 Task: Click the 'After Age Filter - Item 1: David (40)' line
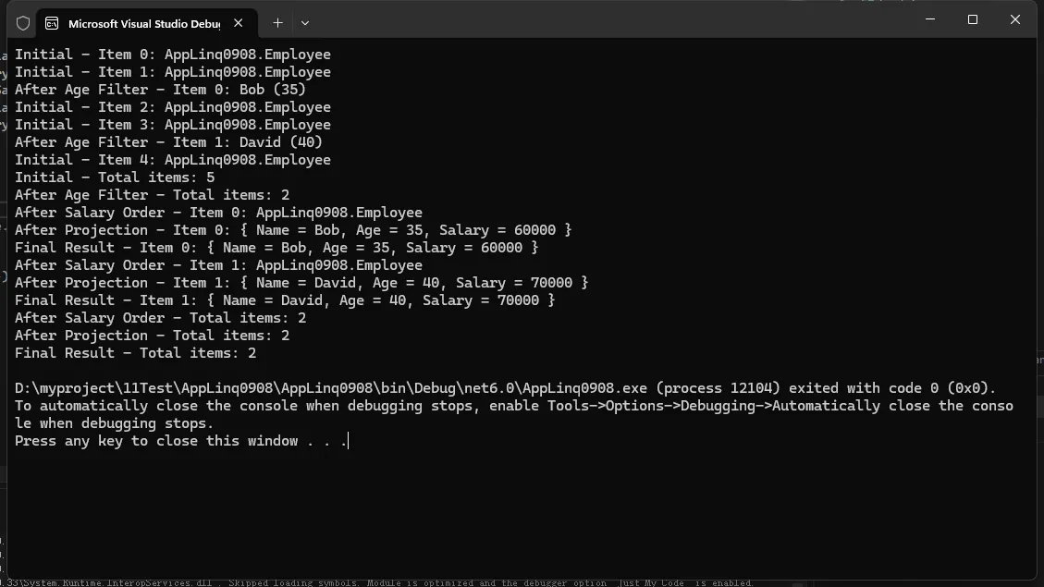tap(168, 142)
